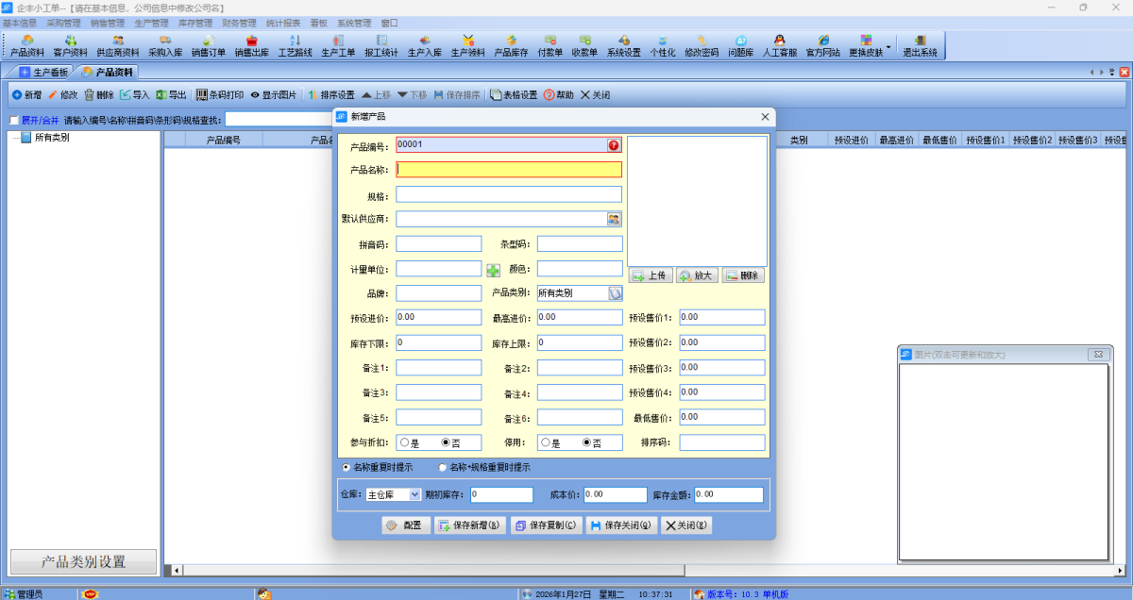Click the 上传 image button
Image resolution: width=1133 pixels, height=600 pixels.
[x=651, y=275]
